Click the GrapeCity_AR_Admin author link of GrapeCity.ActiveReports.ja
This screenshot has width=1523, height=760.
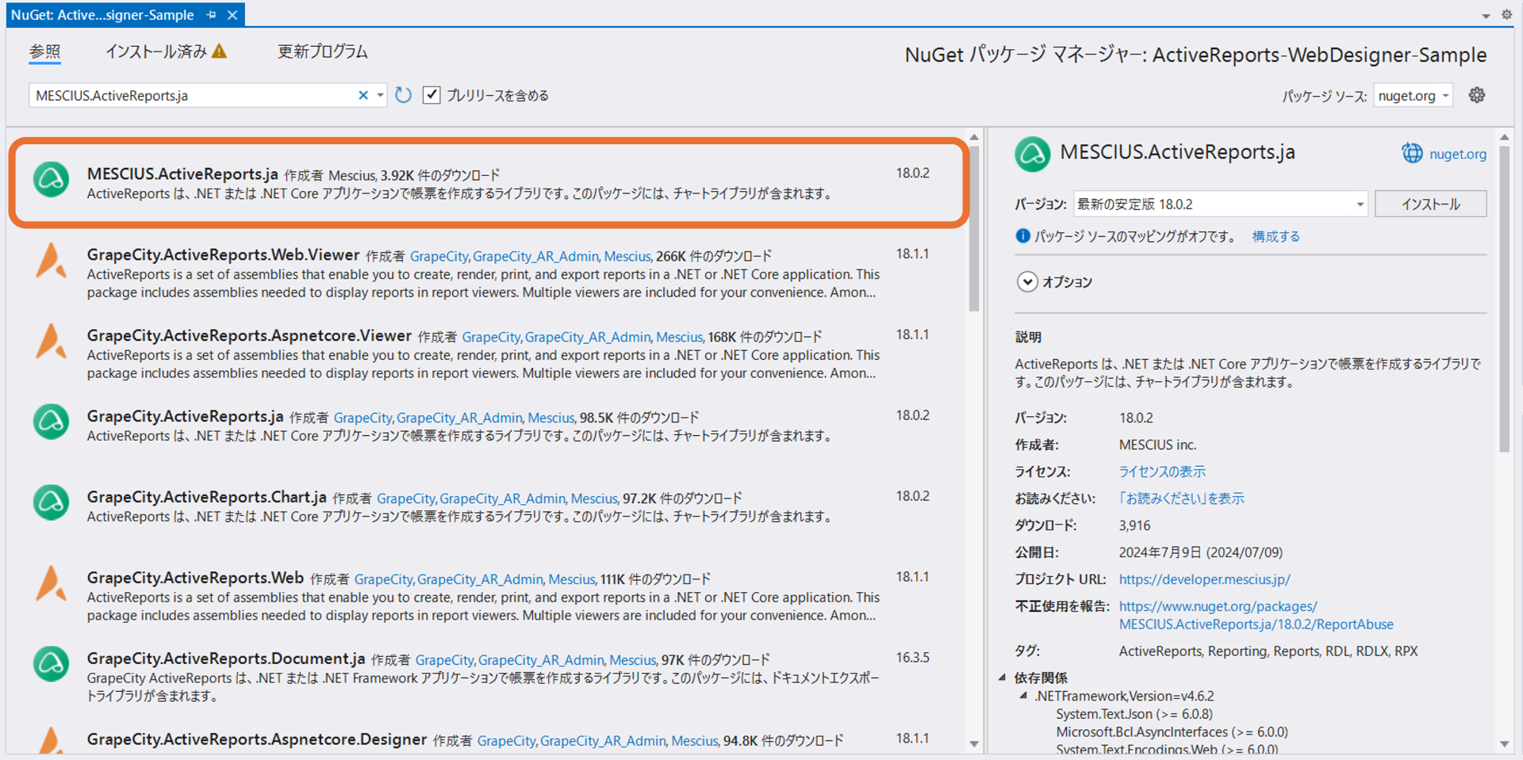click(459, 418)
